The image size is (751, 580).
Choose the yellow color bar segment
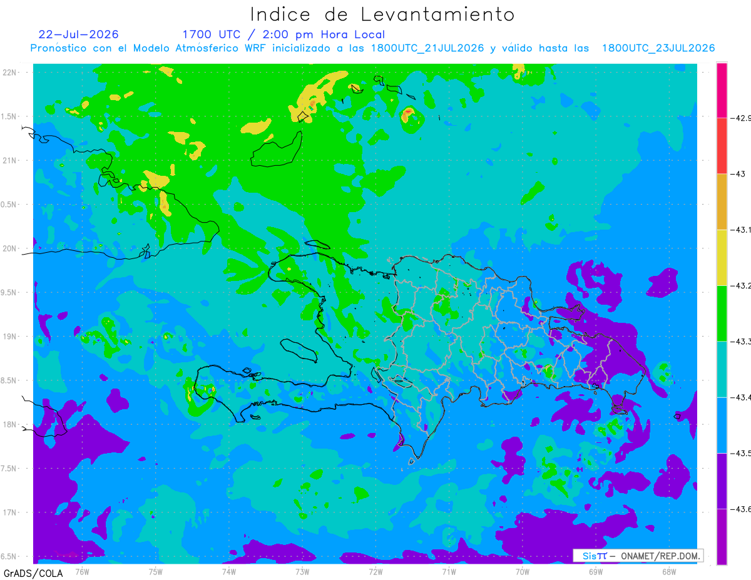point(722,257)
